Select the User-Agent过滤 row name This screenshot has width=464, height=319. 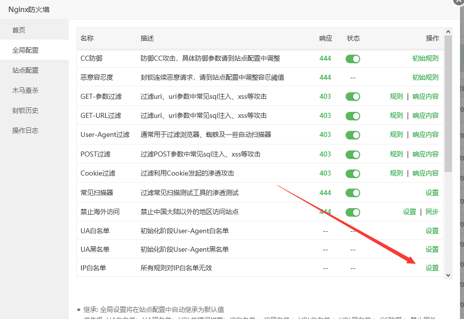[x=105, y=134]
